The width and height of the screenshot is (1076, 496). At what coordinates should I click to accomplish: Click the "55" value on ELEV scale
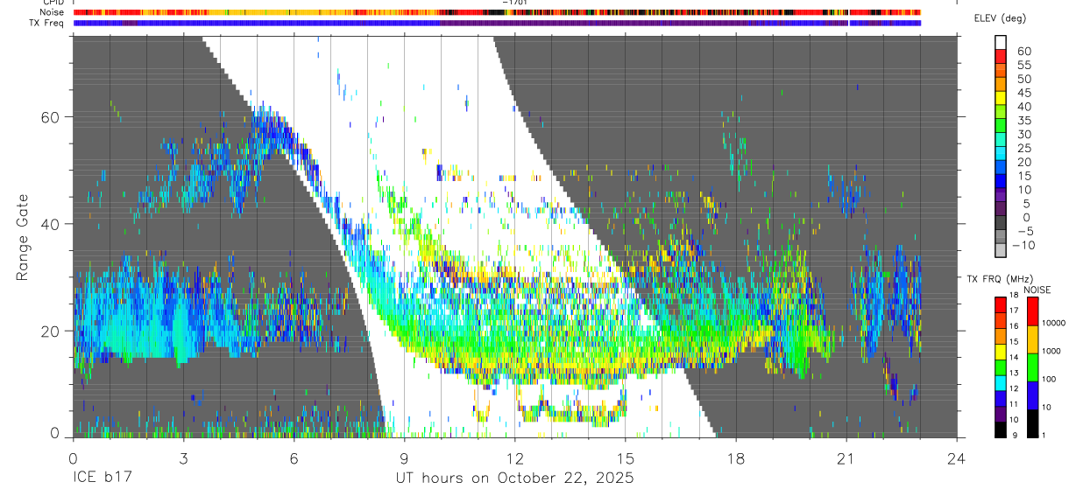(1023, 66)
